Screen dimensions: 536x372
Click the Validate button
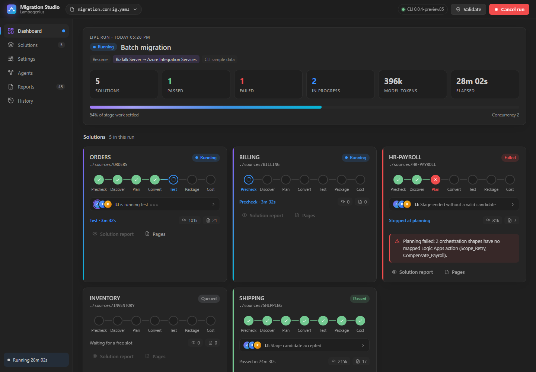click(x=468, y=9)
